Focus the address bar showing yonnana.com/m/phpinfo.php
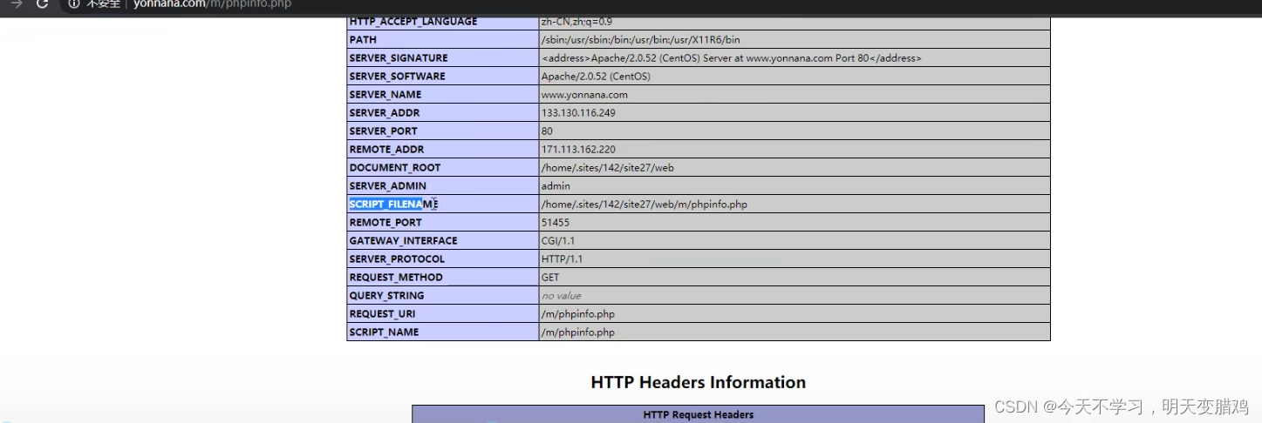 point(212,4)
